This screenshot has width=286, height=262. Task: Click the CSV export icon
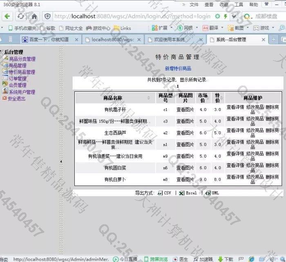coord(160,193)
